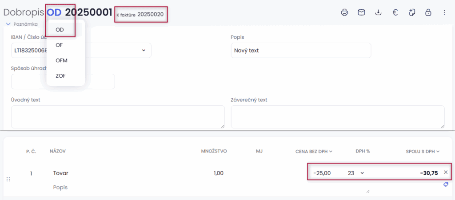Send the credit note by email
Viewport: 455px width, 200px height.
361,12
